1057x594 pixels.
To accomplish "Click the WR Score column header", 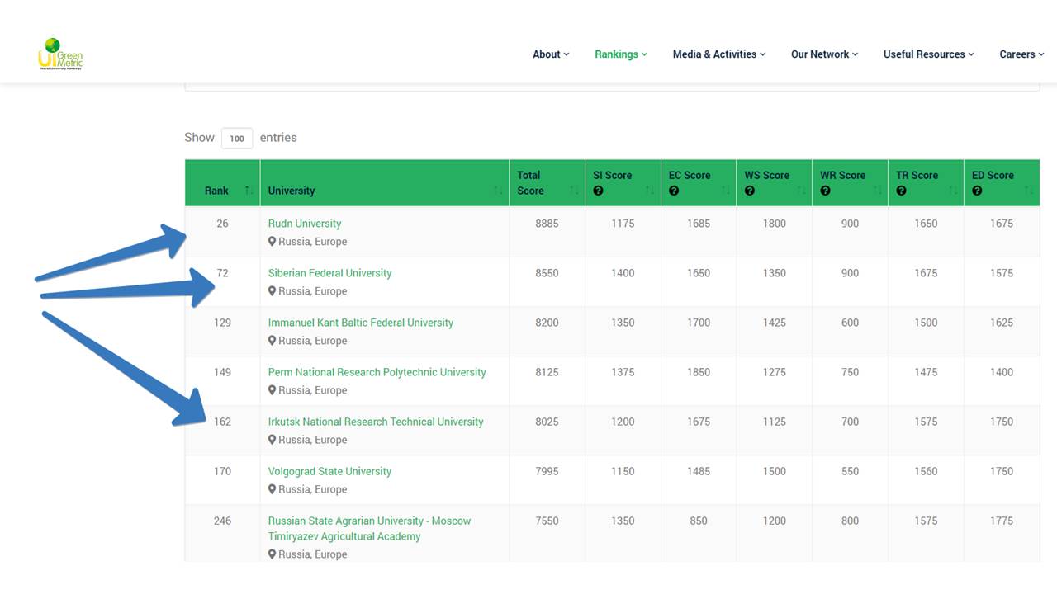I will pyautogui.click(x=851, y=182).
